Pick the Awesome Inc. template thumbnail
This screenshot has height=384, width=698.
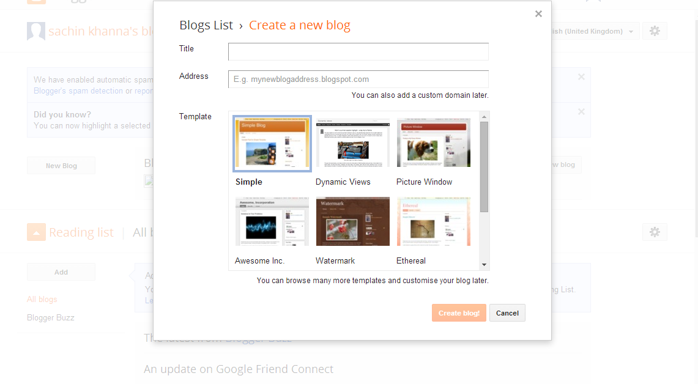272,221
